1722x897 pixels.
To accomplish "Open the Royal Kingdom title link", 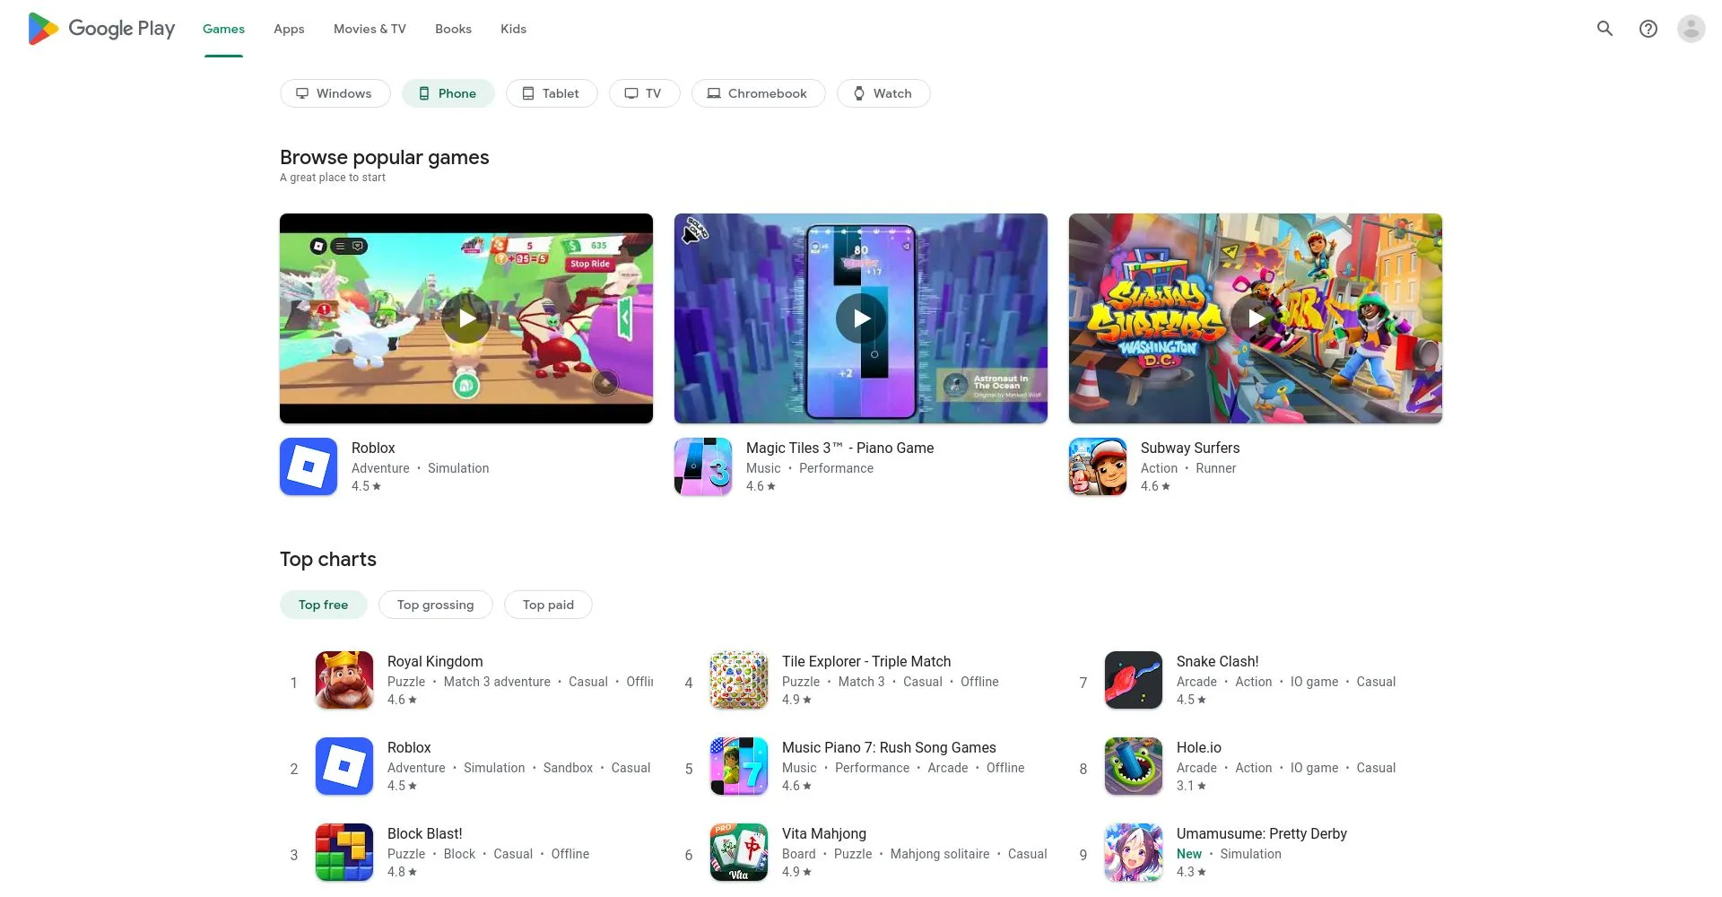I will [x=435, y=661].
